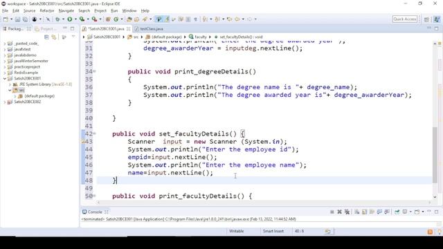Toggle Link with Editor icon

tap(54, 37)
